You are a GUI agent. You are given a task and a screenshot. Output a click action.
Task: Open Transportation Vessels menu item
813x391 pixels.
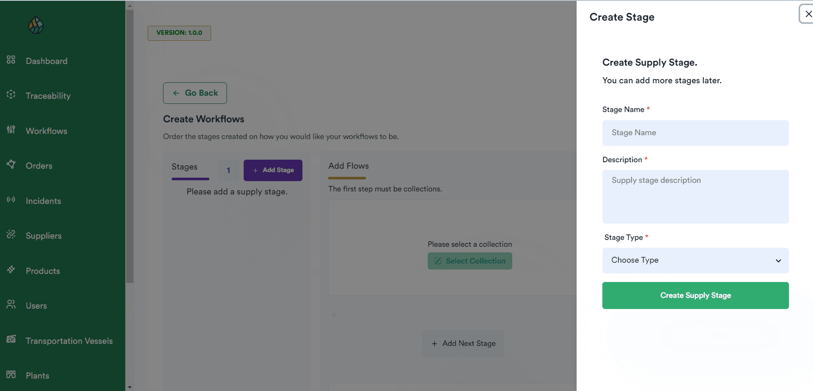69,341
